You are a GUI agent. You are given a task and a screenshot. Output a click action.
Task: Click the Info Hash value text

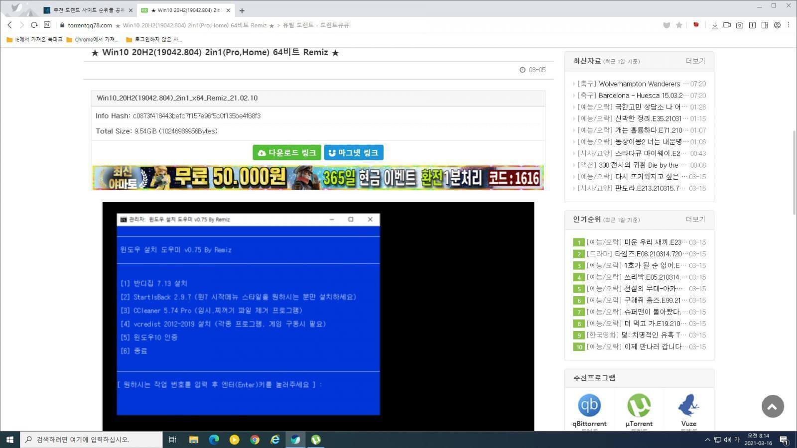[197, 116]
